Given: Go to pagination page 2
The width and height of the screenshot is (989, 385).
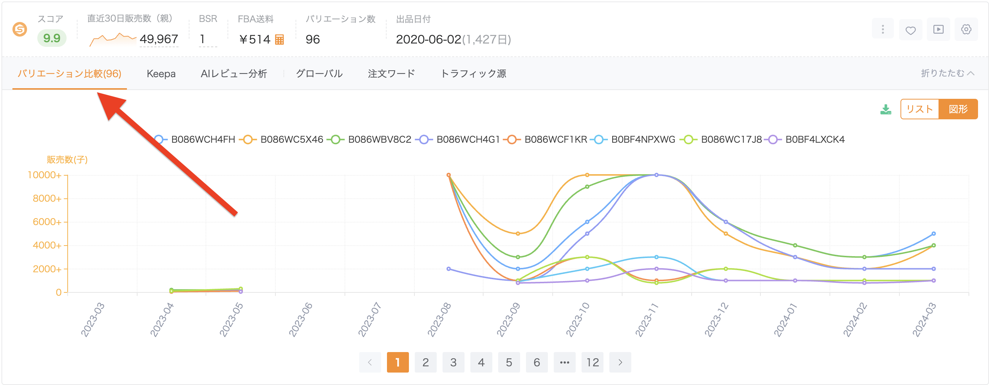Looking at the screenshot, I should pyautogui.click(x=425, y=362).
